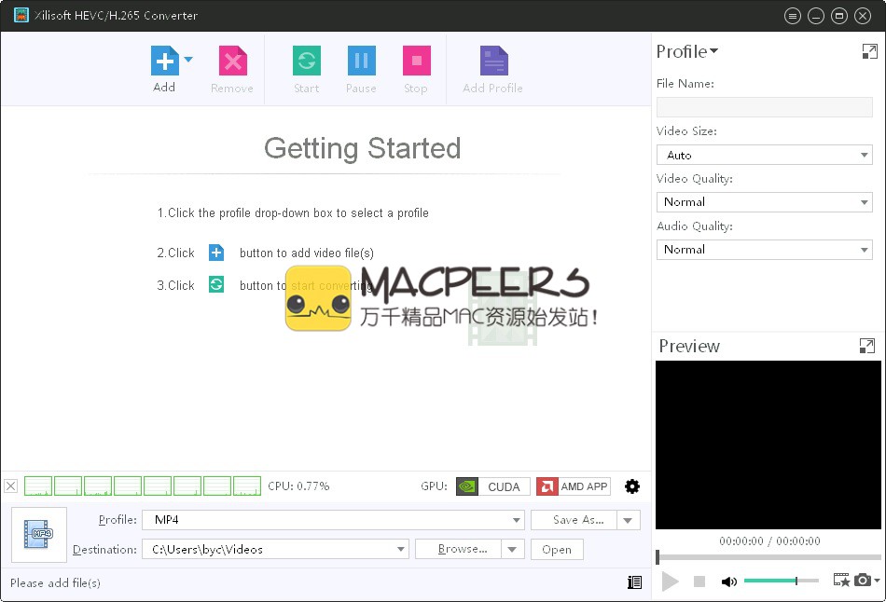The height and width of the screenshot is (602, 886).
Task: Close the converter window
Action: [863, 16]
